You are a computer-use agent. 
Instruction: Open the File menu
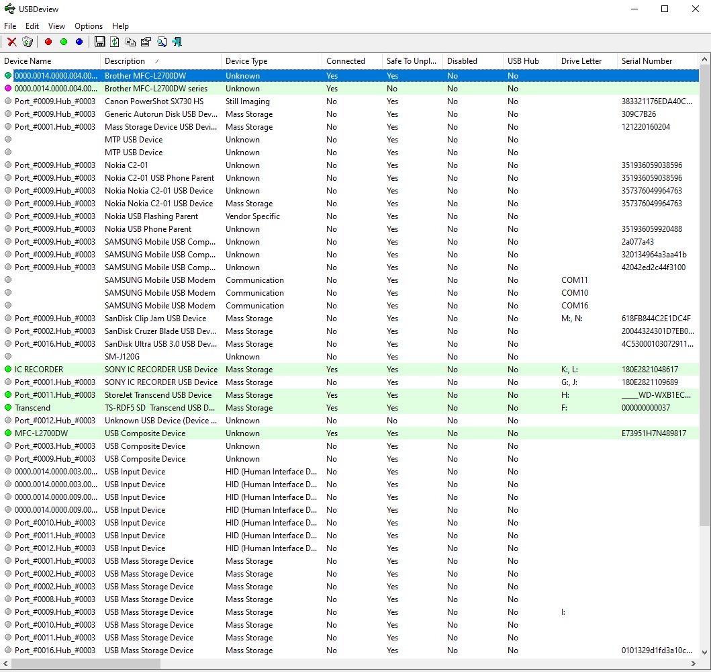(x=10, y=26)
